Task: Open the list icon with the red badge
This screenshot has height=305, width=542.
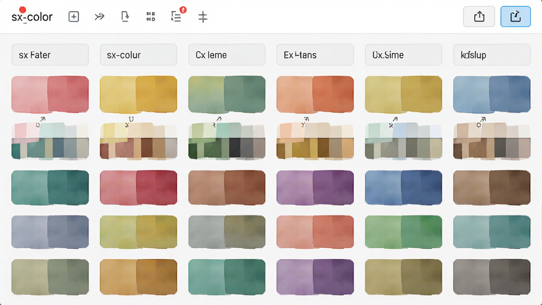Action: pos(176,16)
